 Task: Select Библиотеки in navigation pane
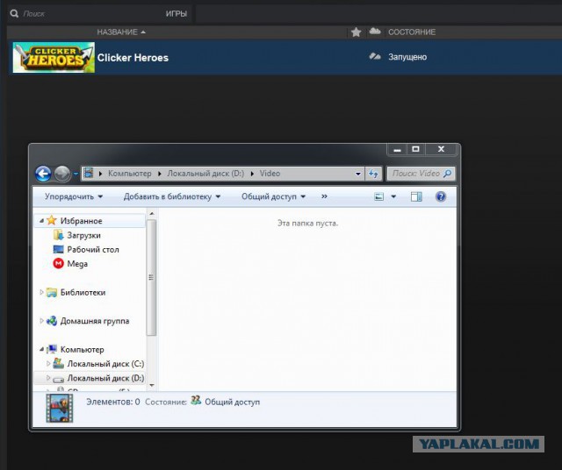83,293
